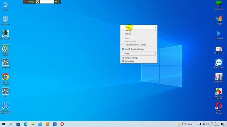Select the AutoCAD desktop shortcut
The width and height of the screenshot is (227, 127).
[6, 50]
